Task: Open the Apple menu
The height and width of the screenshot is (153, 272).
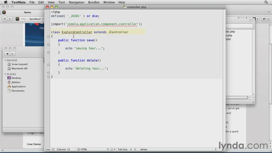Action: [6, 2]
